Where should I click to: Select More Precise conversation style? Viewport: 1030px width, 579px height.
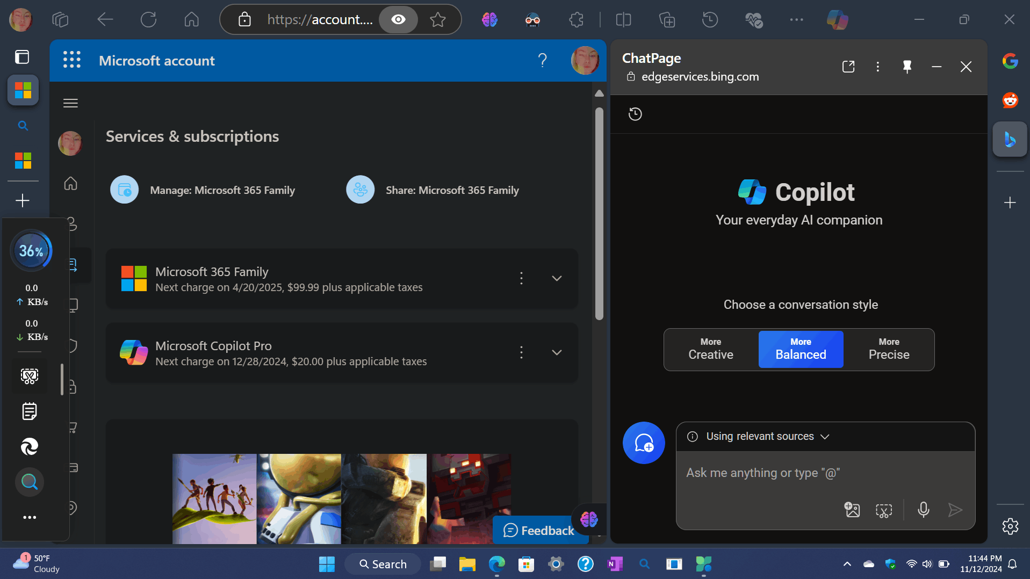(x=889, y=349)
